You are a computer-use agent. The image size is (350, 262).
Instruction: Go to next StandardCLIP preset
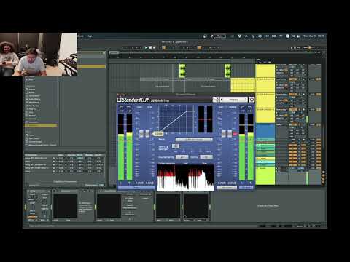point(246,100)
